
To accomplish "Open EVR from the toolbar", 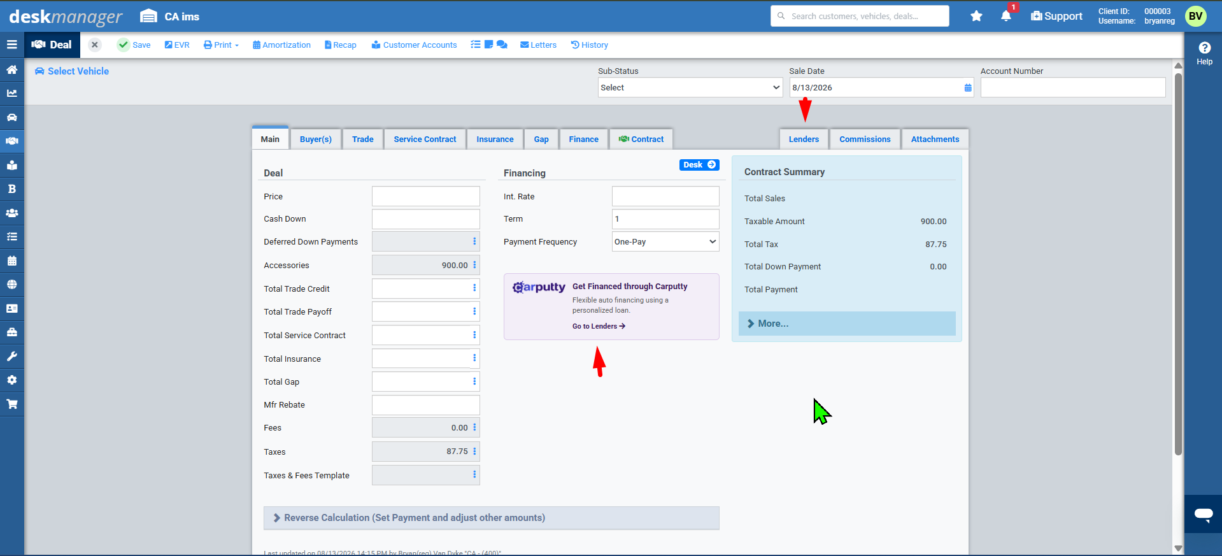I will coord(177,45).
